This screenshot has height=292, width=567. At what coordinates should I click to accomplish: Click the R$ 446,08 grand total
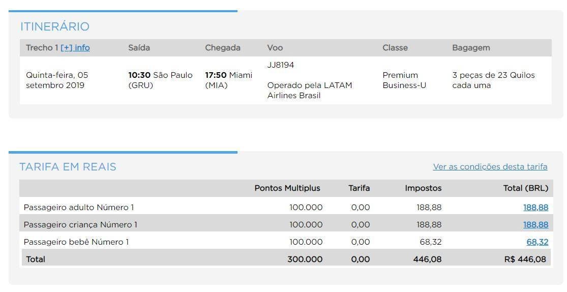tap(525, 259)
